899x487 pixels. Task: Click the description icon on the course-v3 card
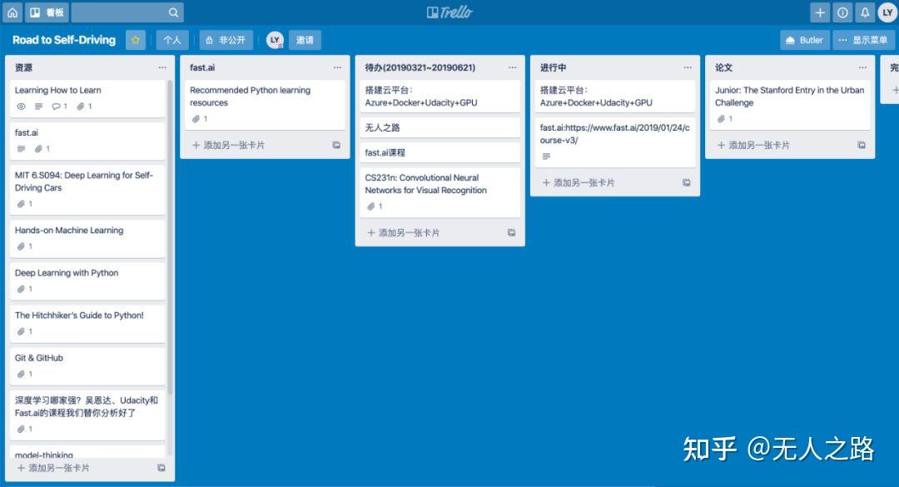546,157
